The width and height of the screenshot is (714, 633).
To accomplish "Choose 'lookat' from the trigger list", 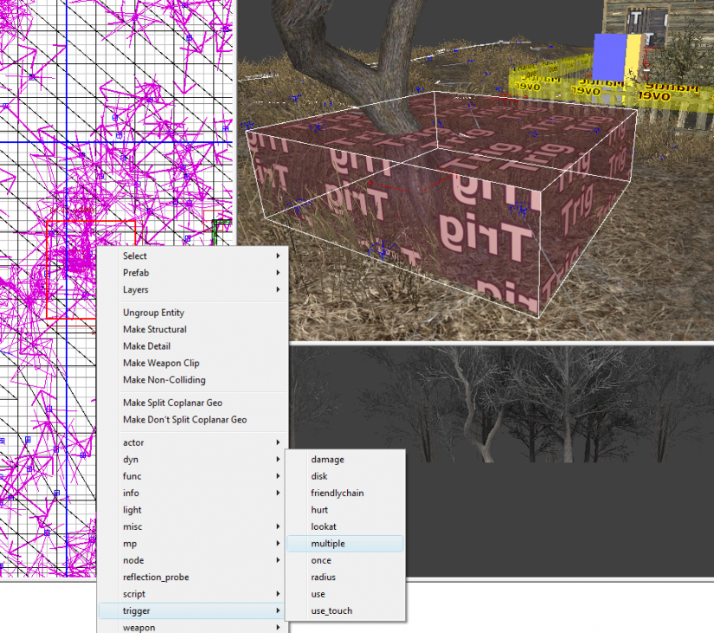I will [324, 526].
